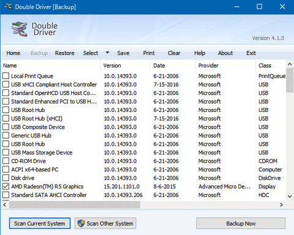Minimize the Double Driver window
The height and width of the screenshot is (235, 294).
pyautogui.click(x=237, y=7)
